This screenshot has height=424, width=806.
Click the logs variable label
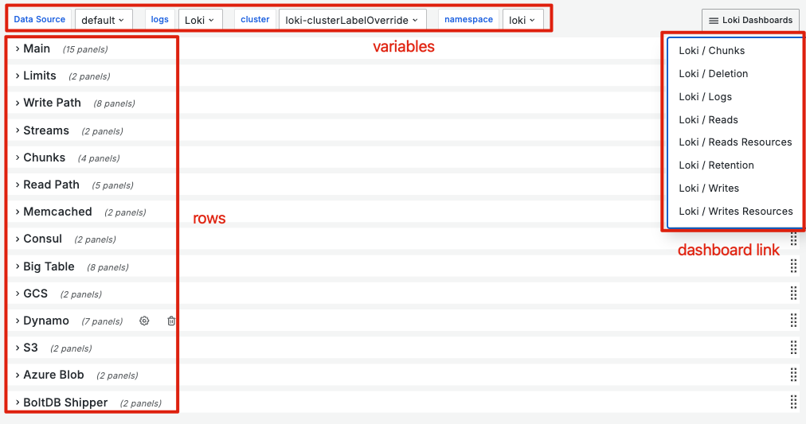click(x=160, y=20)
